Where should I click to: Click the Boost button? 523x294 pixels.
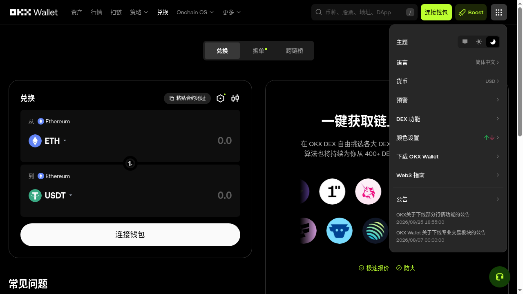(x=471, y=12)
